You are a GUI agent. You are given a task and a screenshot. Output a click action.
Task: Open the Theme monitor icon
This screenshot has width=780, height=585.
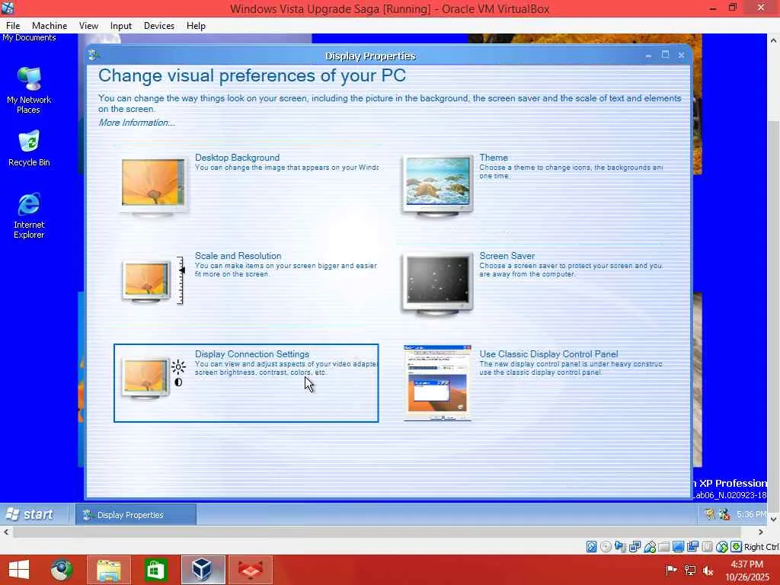pyautogui.click(x=437, y=186)
